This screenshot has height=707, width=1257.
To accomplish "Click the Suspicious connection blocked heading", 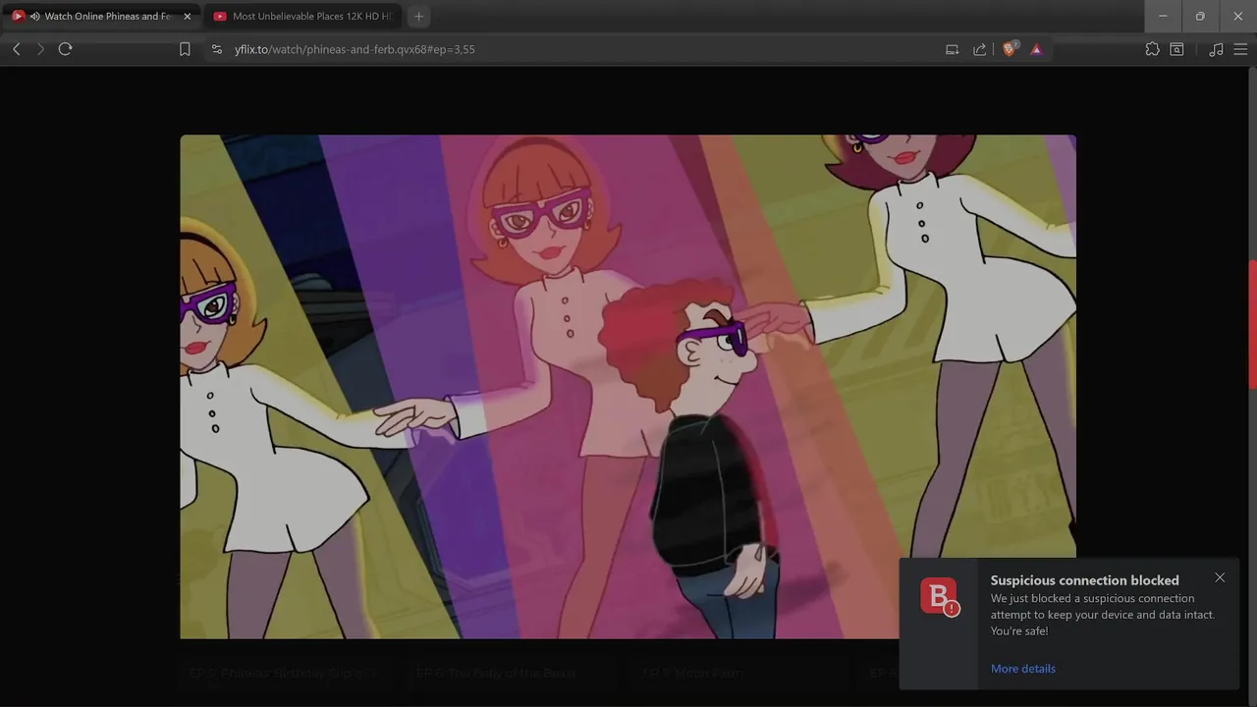I will point(1084,580).
